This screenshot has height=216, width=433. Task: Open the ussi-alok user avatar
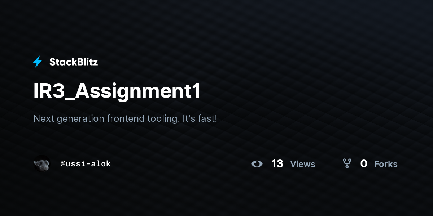(x=41, y=164)
